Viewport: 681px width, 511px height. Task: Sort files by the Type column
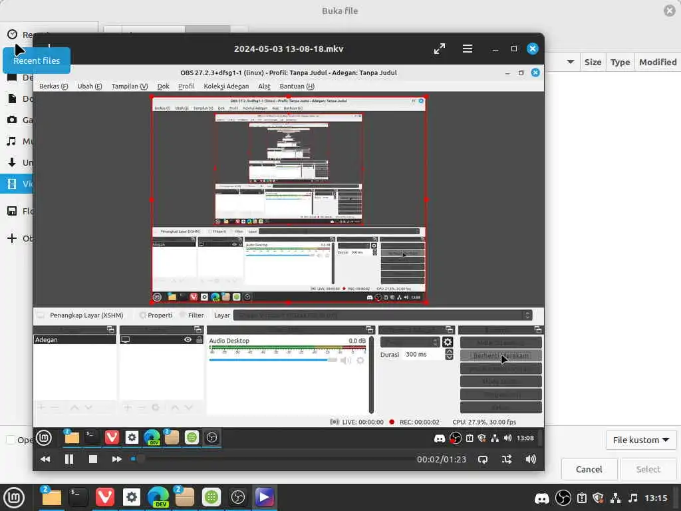pos(620,62)
